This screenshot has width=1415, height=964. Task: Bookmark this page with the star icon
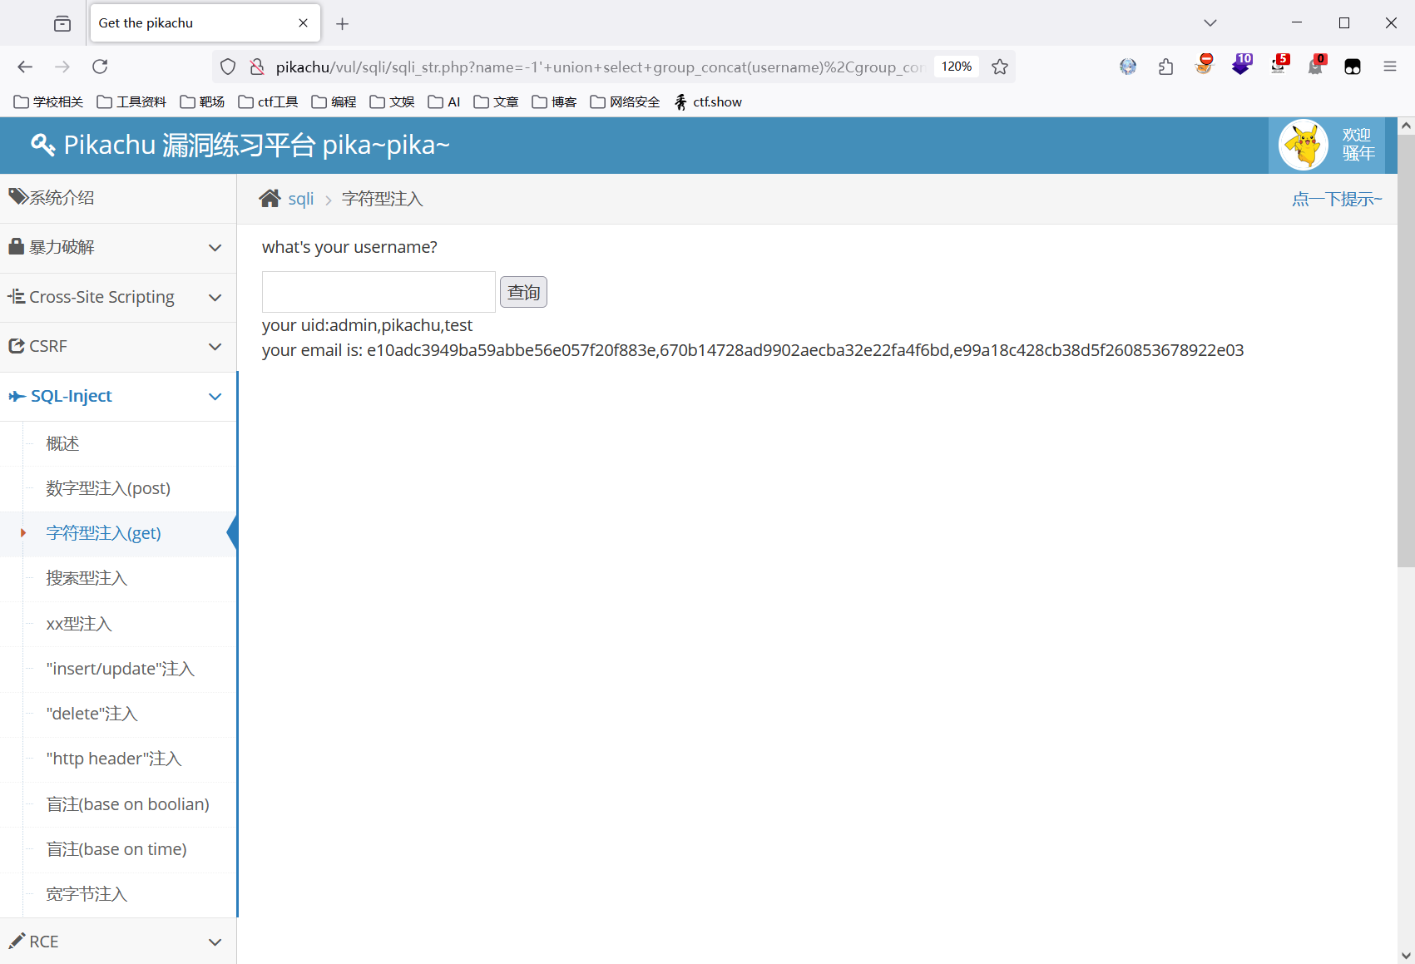(x=1000, y=67)
